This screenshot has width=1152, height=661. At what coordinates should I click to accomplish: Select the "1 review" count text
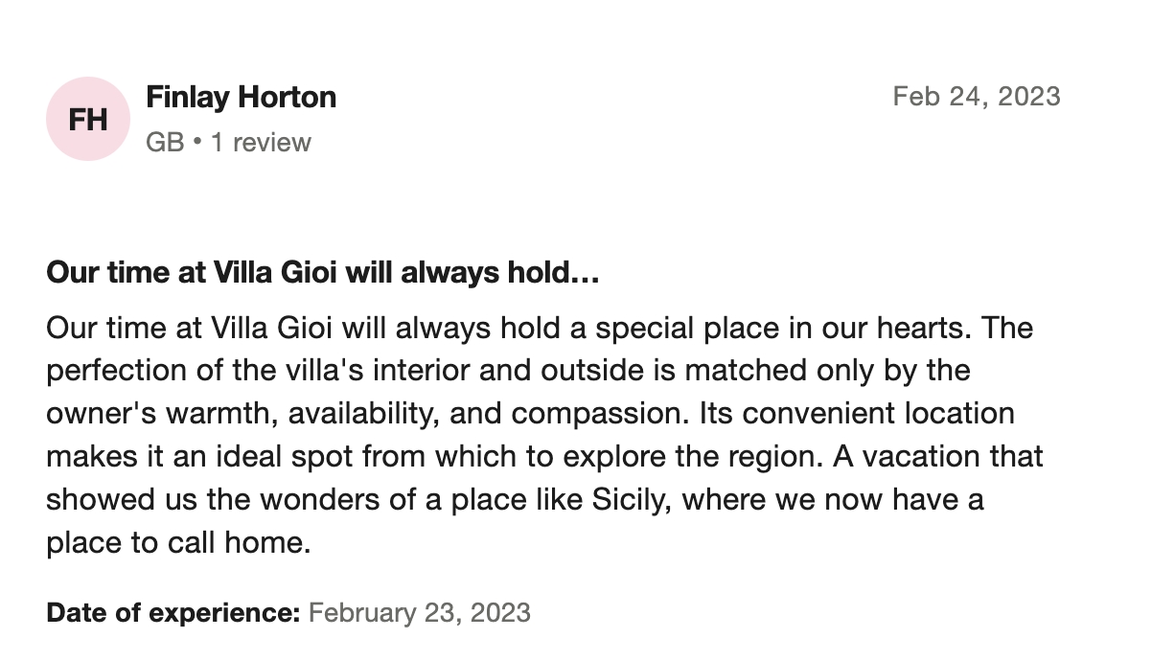coord(261,143)
